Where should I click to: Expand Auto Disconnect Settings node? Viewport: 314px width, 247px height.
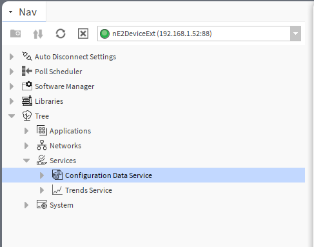[12, 57]
